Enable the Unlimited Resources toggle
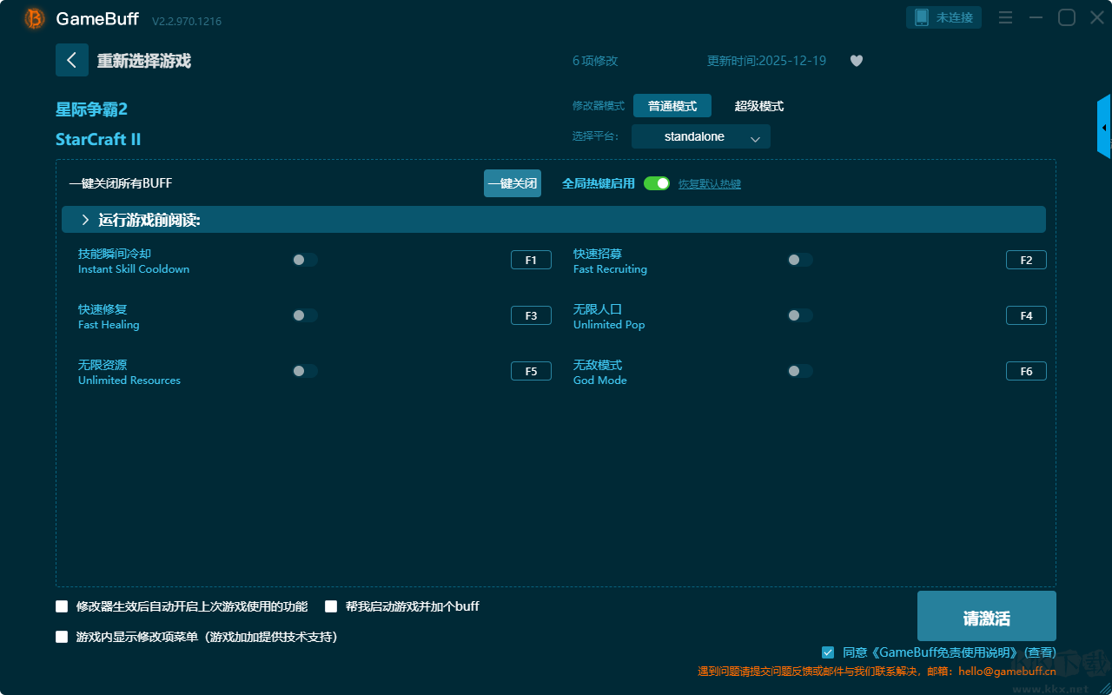1112x695 pixels. click(305, 371)
